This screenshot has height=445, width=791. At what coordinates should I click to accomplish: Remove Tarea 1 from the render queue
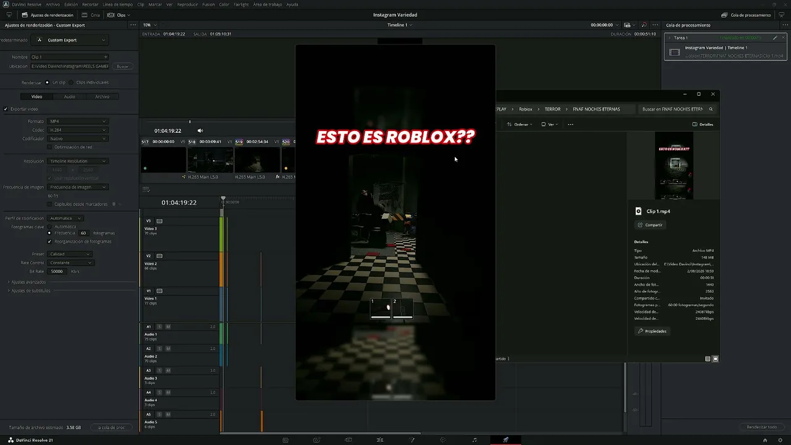[783, 38]
